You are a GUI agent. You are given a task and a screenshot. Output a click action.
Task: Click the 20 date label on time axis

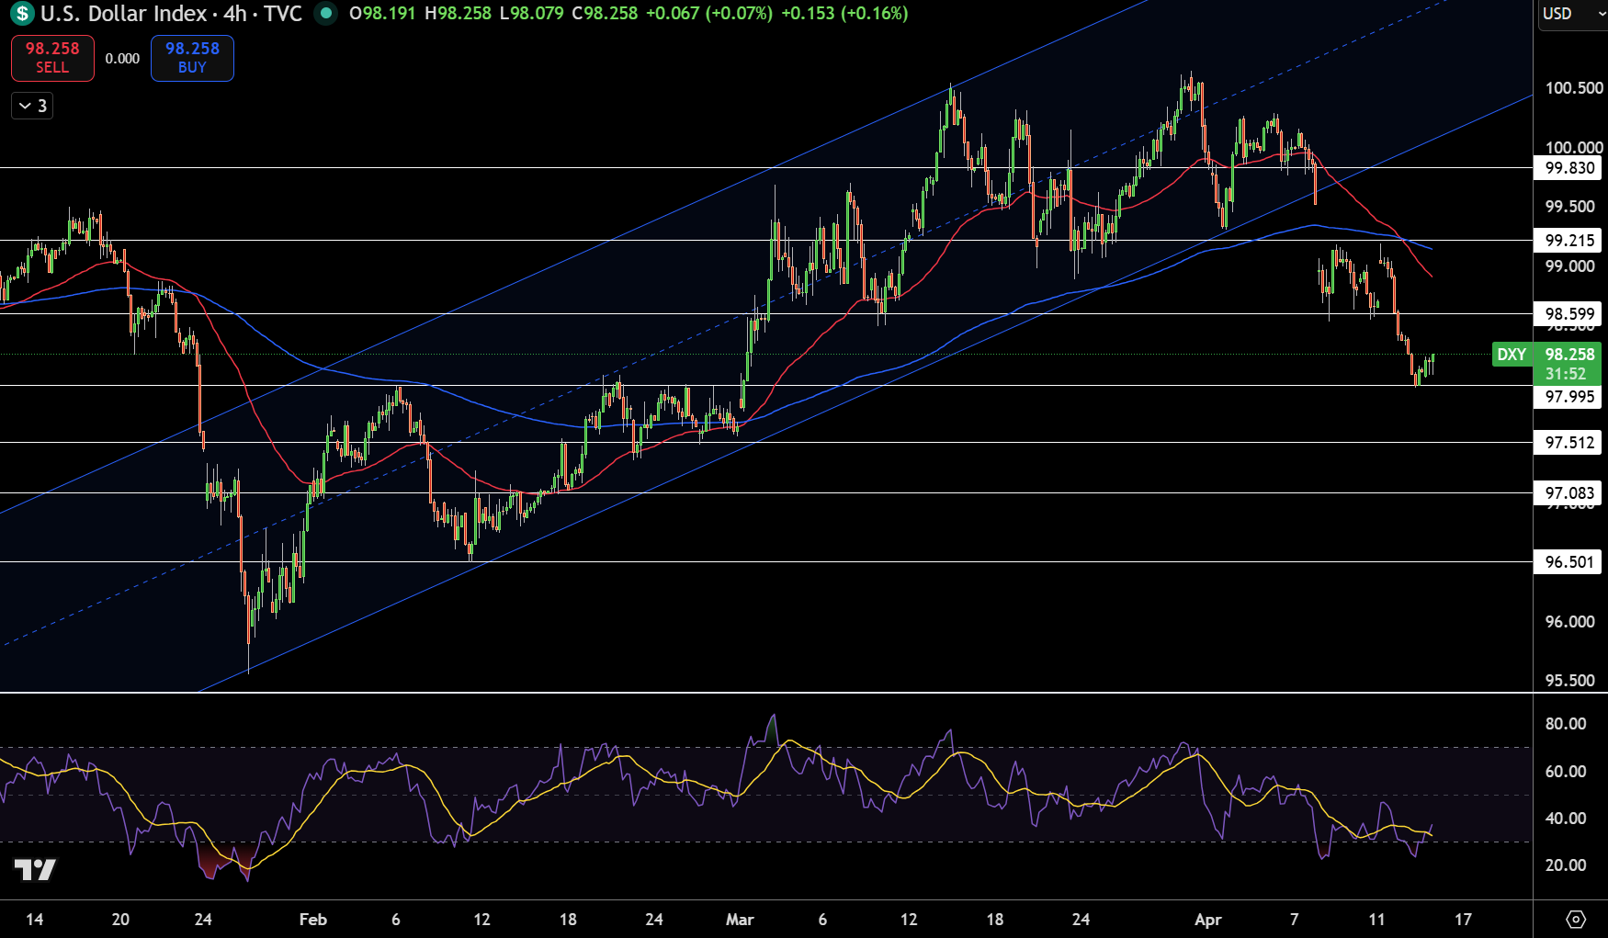(x=120, y=920)
